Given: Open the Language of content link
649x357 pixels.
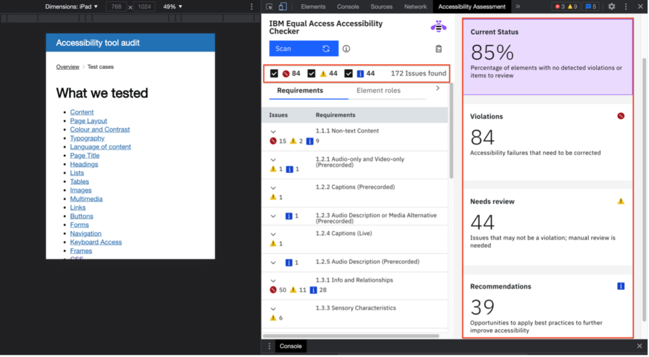Looking at the screenshot, I should point(100,147).
